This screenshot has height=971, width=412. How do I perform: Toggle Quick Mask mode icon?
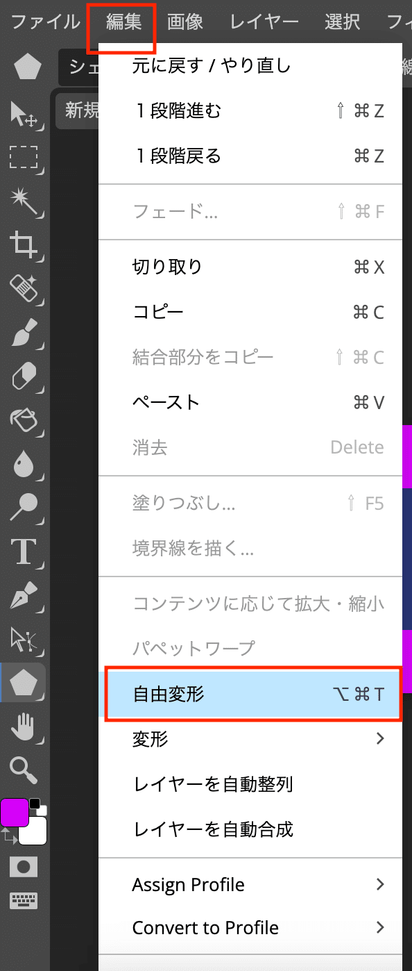[x=24, y=867]
